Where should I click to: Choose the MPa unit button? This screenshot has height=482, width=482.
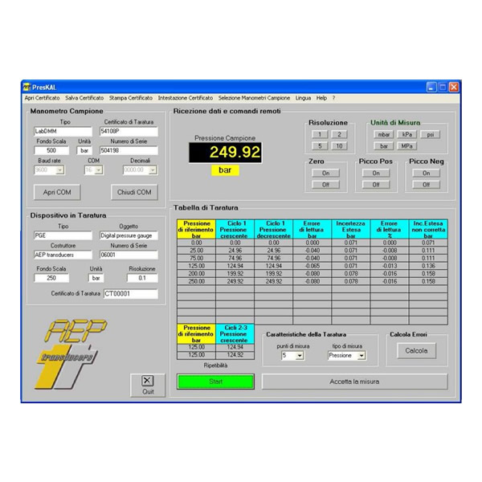pyautogui.click(x=407, y=145)
